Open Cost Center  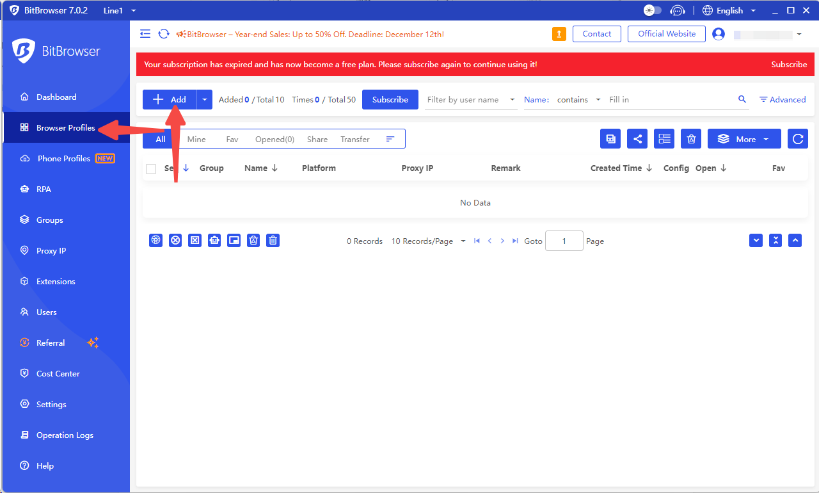tap(66, 373)
